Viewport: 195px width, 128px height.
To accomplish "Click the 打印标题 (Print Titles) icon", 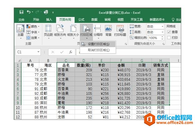I will 120,32.
